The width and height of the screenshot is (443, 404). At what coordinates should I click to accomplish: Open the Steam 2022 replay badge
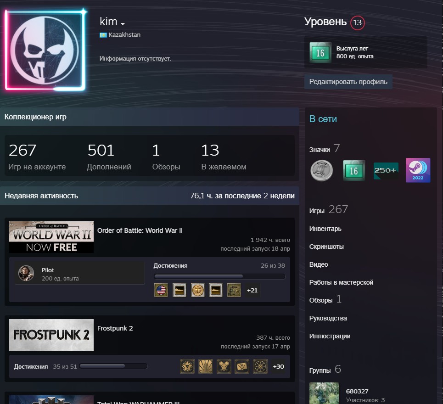[x=418, y=170]
